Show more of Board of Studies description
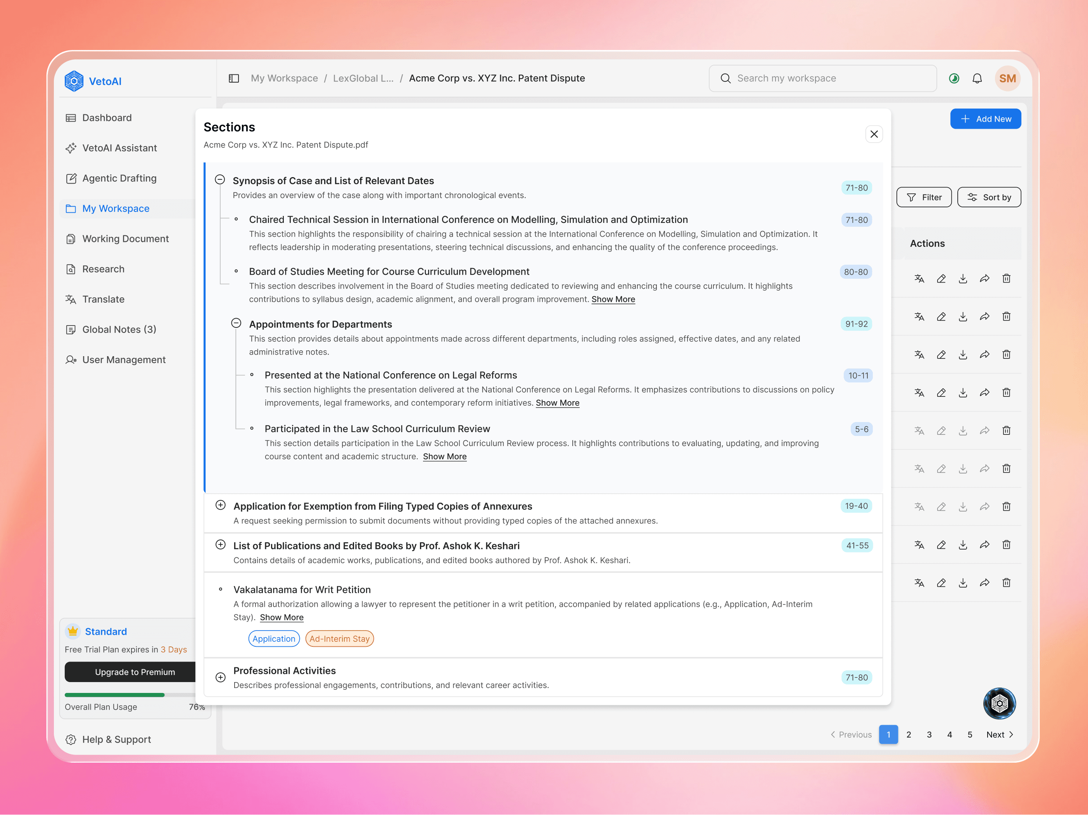Image resolution: width=1088 pixels, height=815 pixels. 613,299
